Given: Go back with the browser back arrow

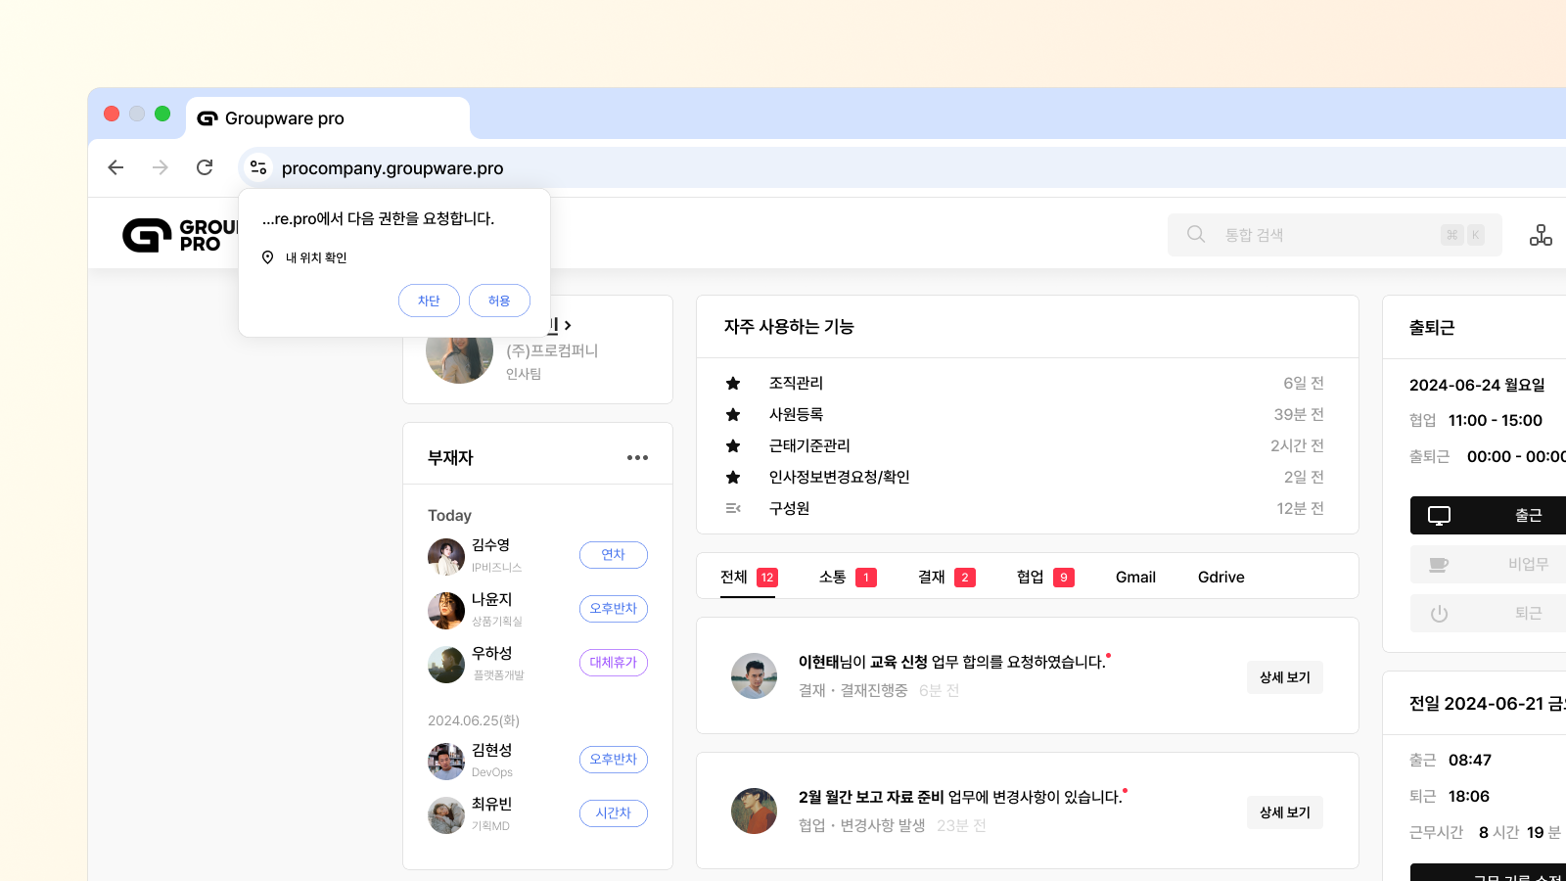Looking at the screenshot, I should click(115, 167).
